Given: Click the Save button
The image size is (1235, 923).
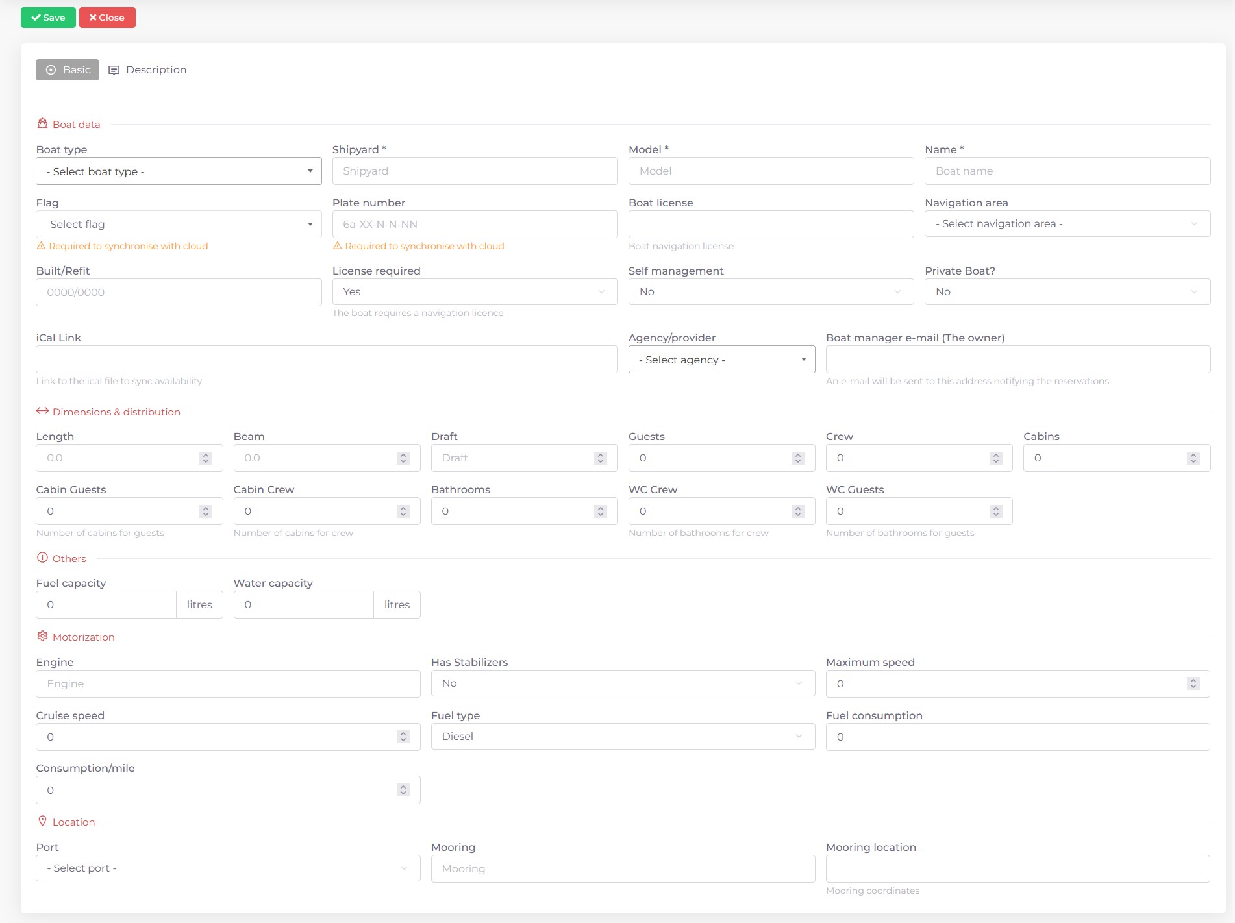Looking at the screenshot, I should [48, 18].
